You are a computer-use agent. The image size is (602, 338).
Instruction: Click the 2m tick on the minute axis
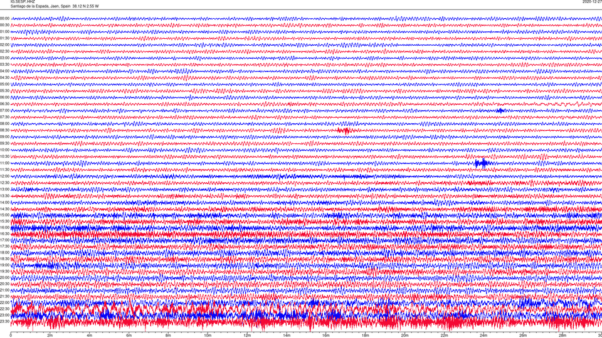50,335
